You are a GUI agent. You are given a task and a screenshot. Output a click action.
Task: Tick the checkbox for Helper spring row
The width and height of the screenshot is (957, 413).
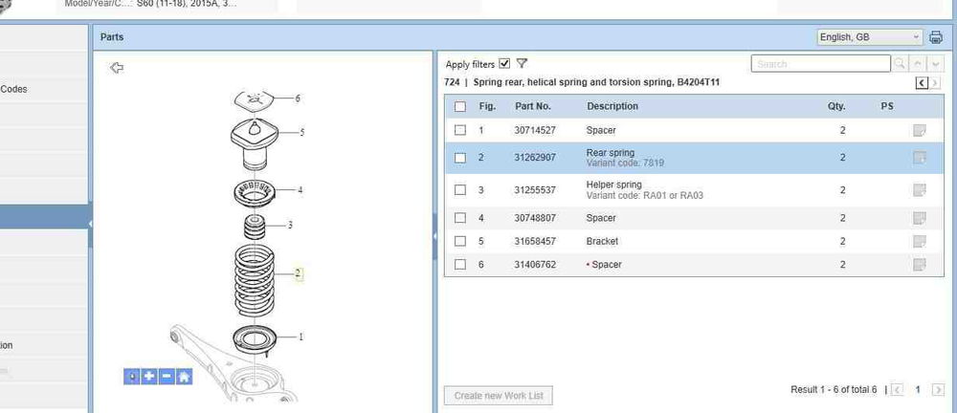pos(460,190)
